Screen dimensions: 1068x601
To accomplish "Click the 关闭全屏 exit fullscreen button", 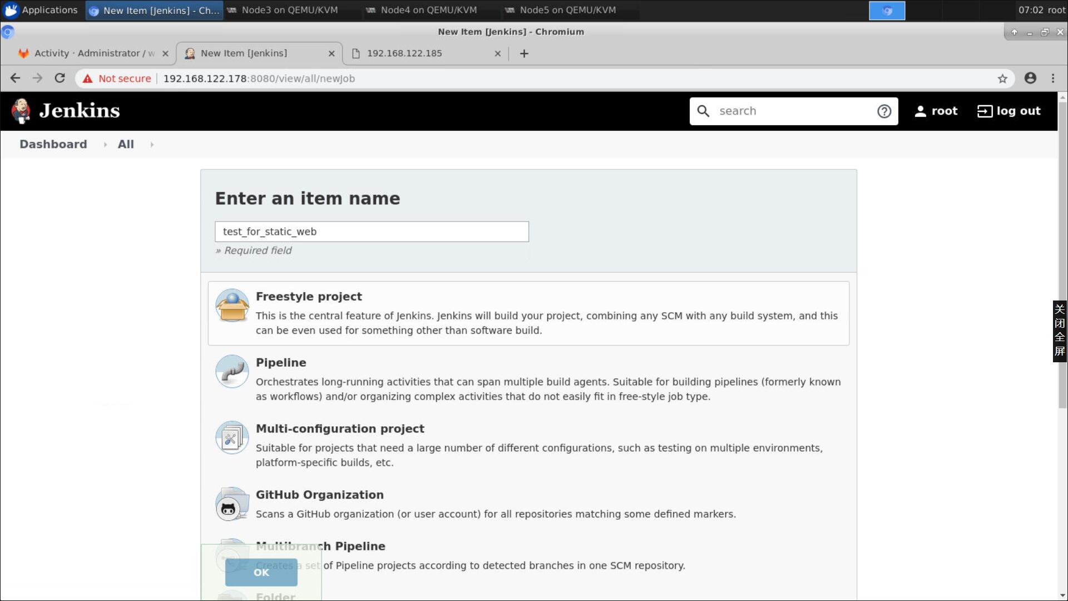I will tap(1060, 331).
